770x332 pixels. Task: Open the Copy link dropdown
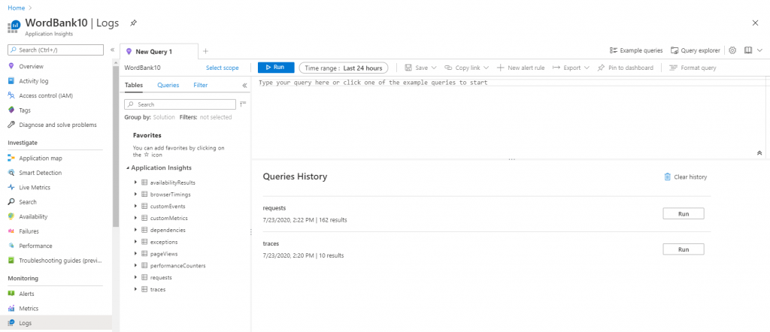[466, 68]
